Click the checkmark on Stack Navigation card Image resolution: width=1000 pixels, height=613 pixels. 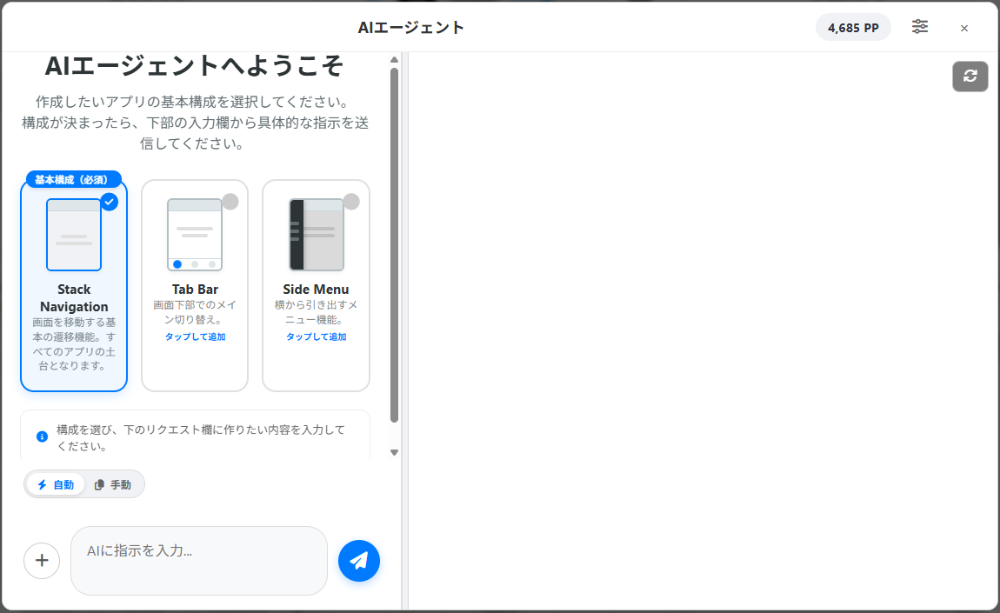tap(110, 202)
